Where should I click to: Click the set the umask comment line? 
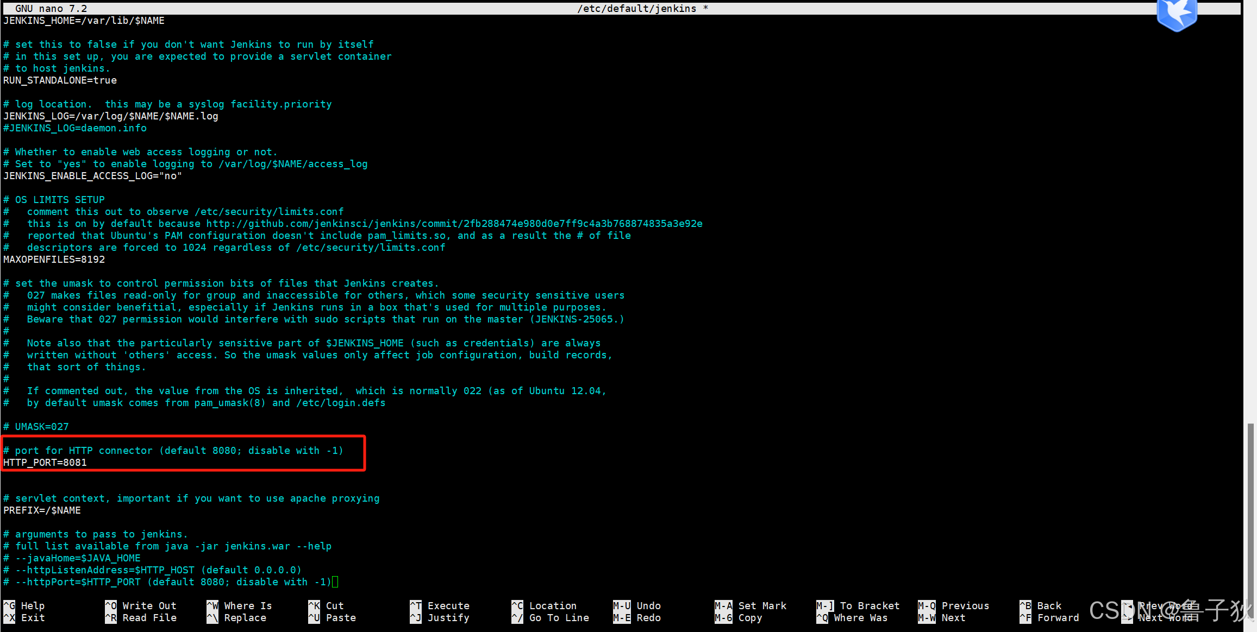221,283
